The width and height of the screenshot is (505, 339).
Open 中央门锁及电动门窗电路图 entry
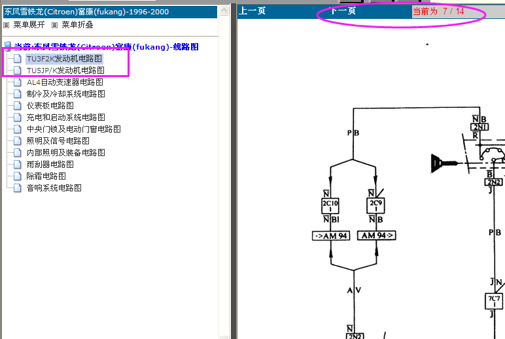point(73,129)
